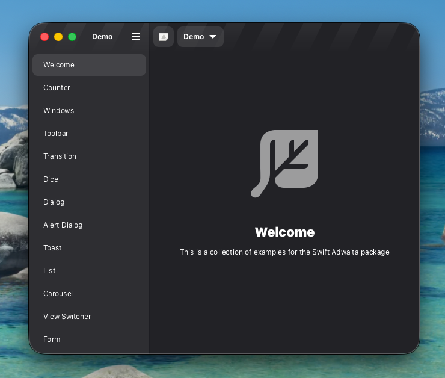The width and height of the screenshot is (445, 378).
Task: Select Welcome in the sidebar
Action: (89, 65)
